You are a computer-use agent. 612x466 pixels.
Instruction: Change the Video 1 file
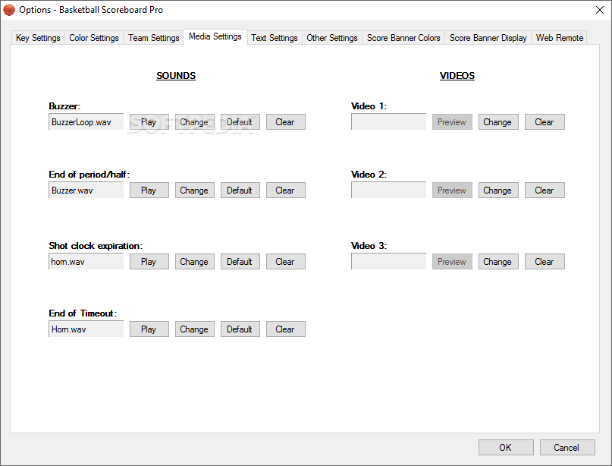[498, 122]
